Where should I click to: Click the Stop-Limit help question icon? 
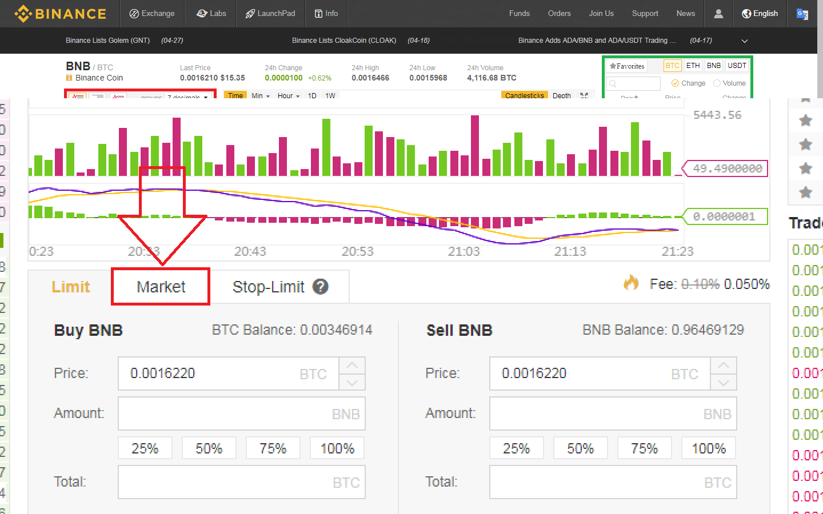pyautogui.click(x=321, y=287)
